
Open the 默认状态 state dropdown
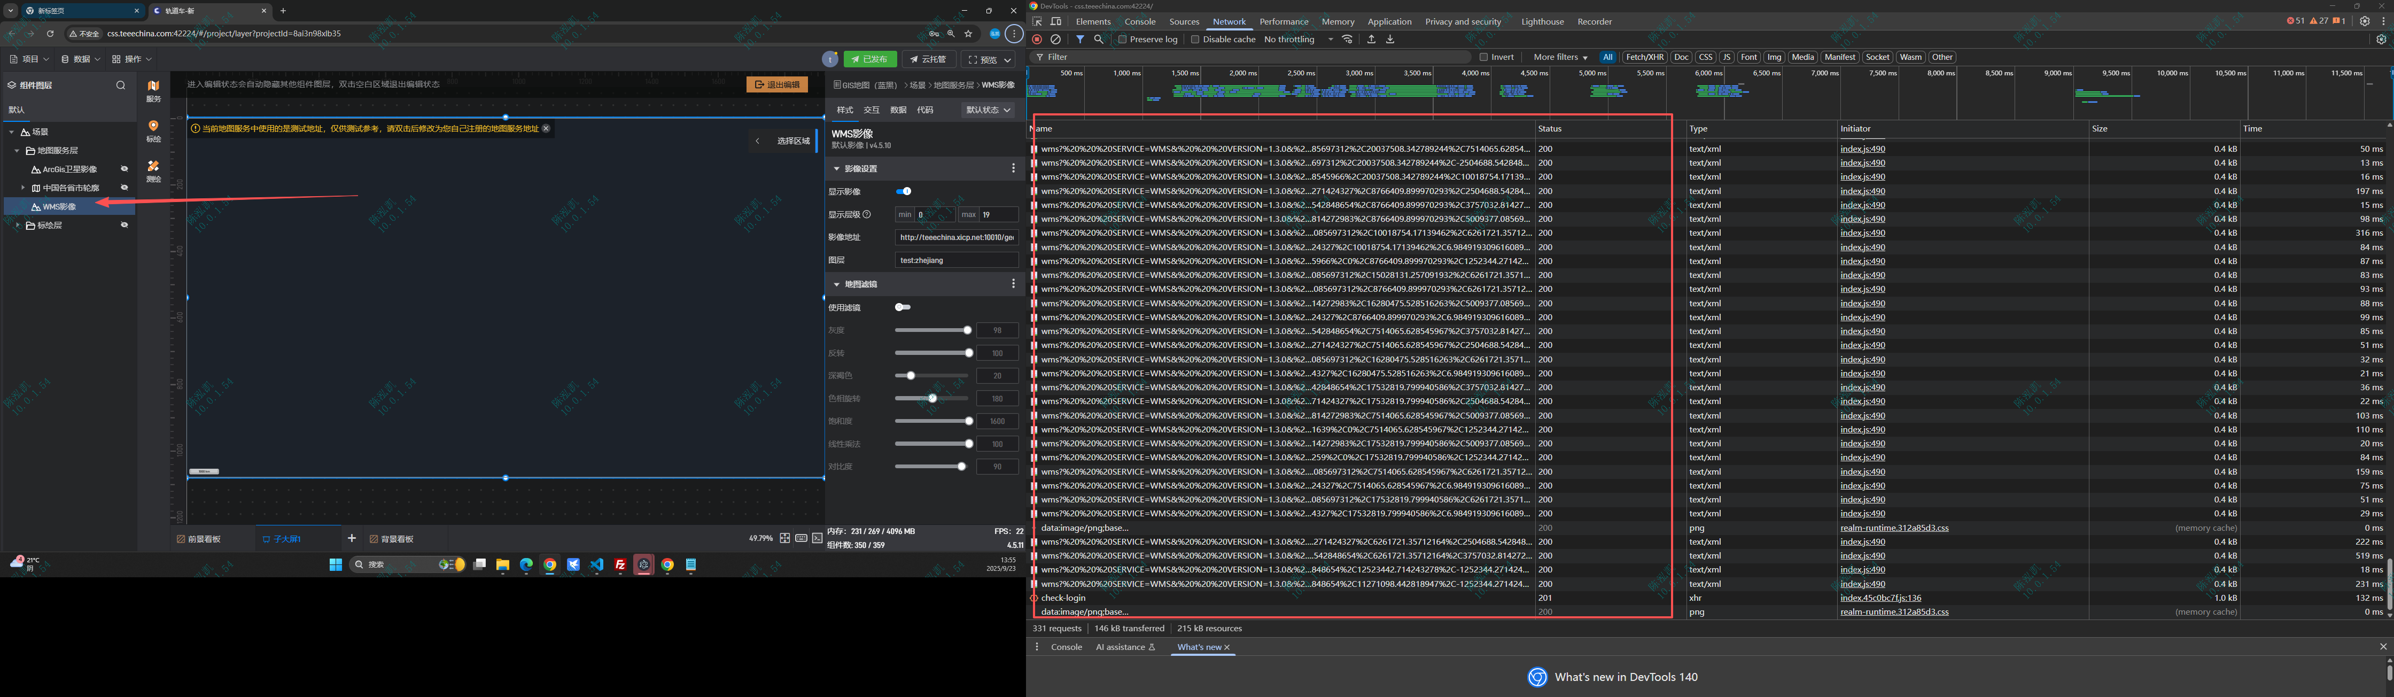tap(988, 110)
